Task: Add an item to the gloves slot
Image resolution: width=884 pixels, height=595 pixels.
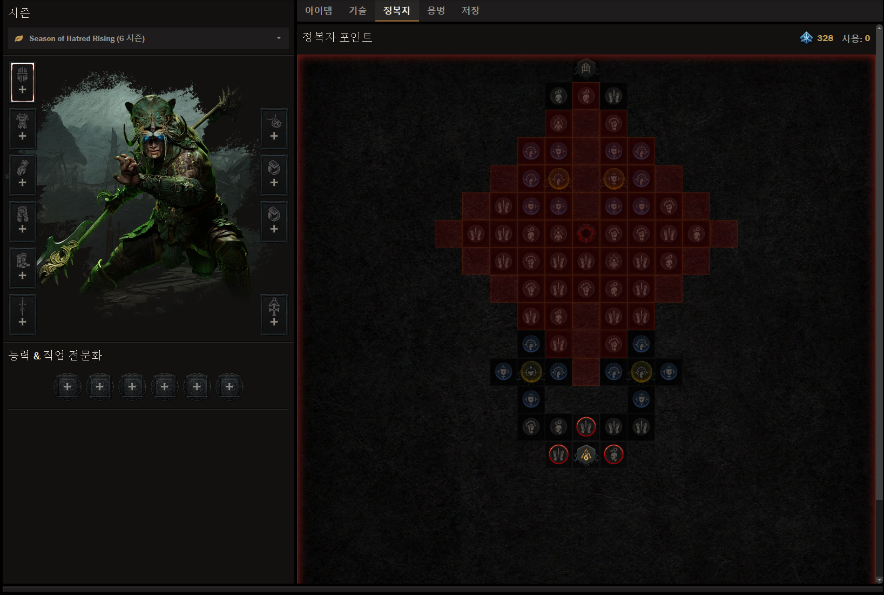Action: click(x=23, y=175)
